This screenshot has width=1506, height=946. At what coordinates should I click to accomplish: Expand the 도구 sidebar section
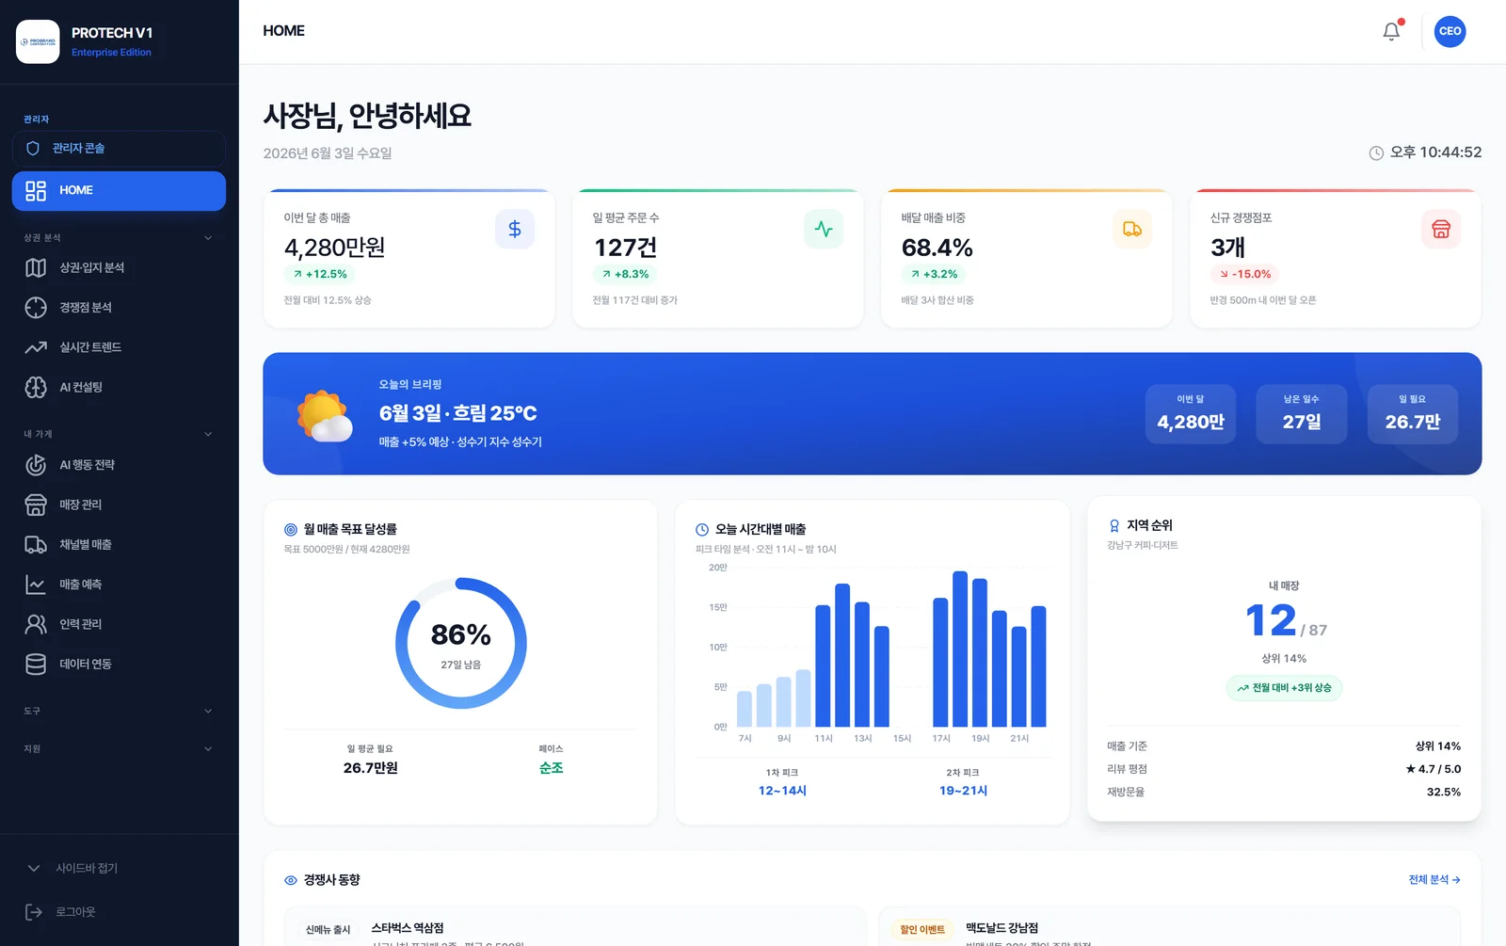(119, 711)
